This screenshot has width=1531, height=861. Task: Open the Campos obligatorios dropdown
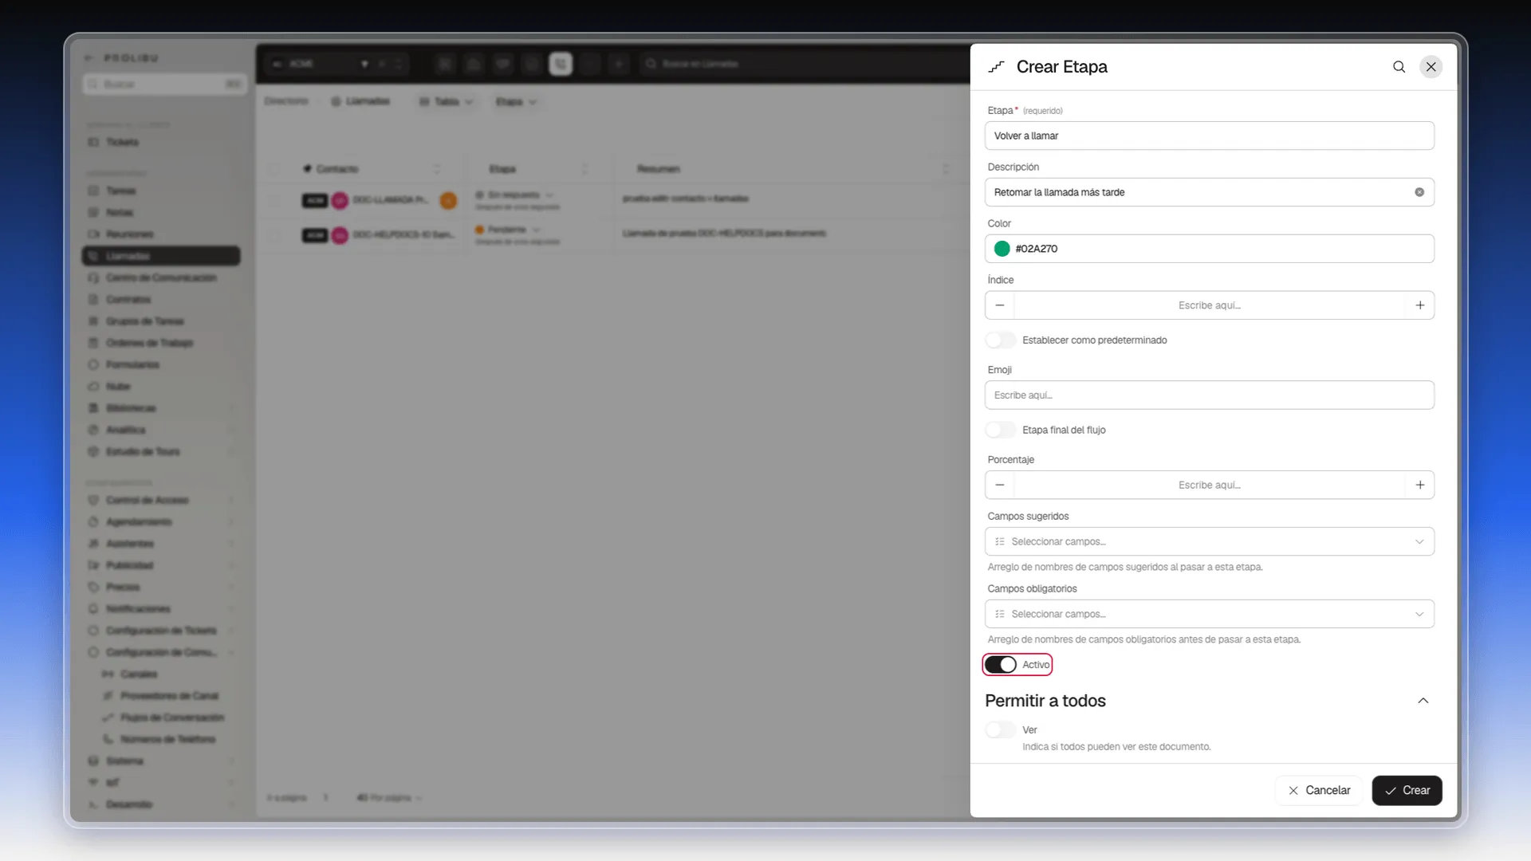[x=1210, y=614]
